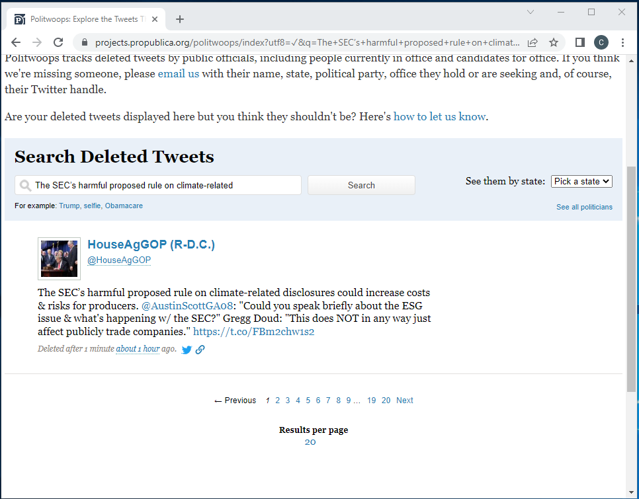The image size is (639, 499).
Task: Open Chrome three-dot menu
Action: [622, 42]
